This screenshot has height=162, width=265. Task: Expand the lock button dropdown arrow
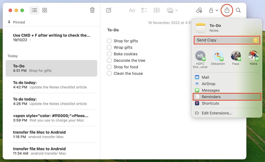(x=217, y=10)
